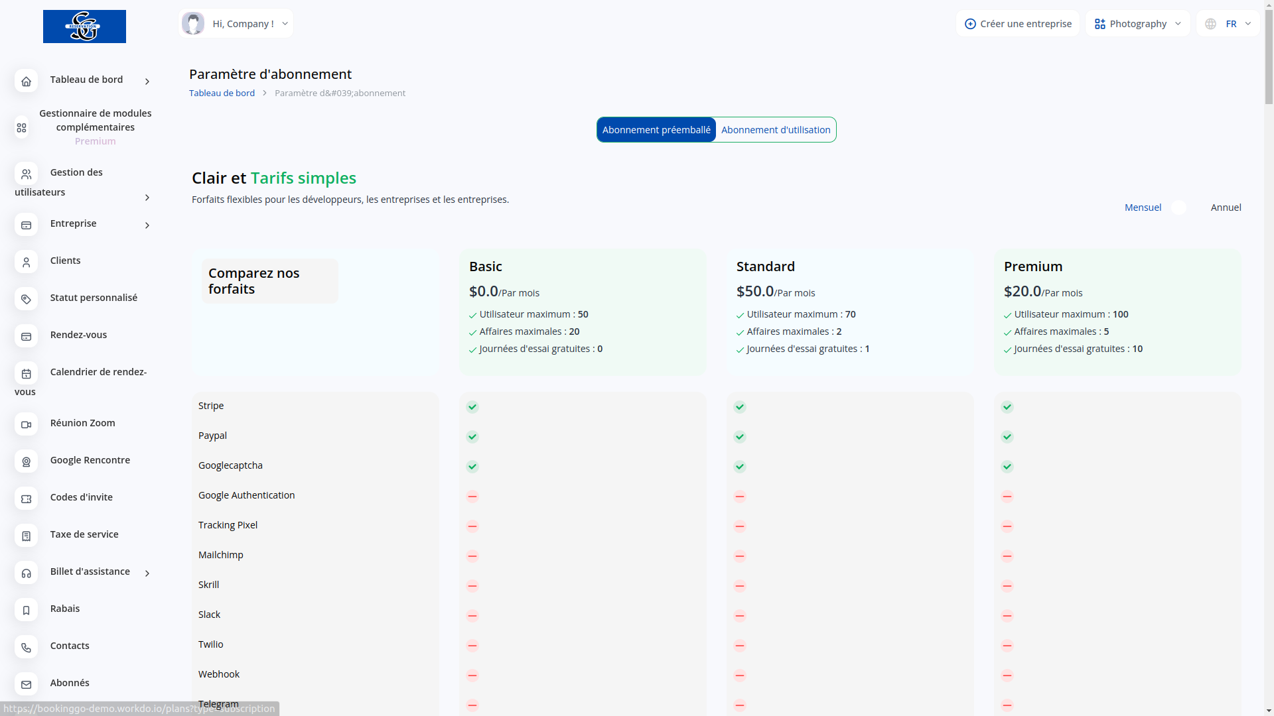Click the Rabais bookmark icon
Viewport: 1274px width, 716px height.
point(26,610)
